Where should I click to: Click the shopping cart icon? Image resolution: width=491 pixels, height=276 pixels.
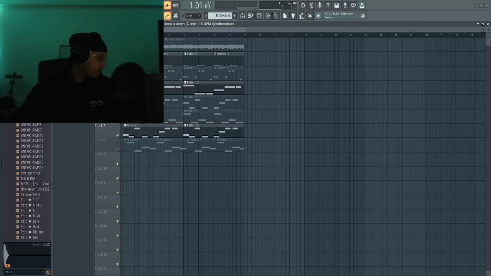click(318, 16)
